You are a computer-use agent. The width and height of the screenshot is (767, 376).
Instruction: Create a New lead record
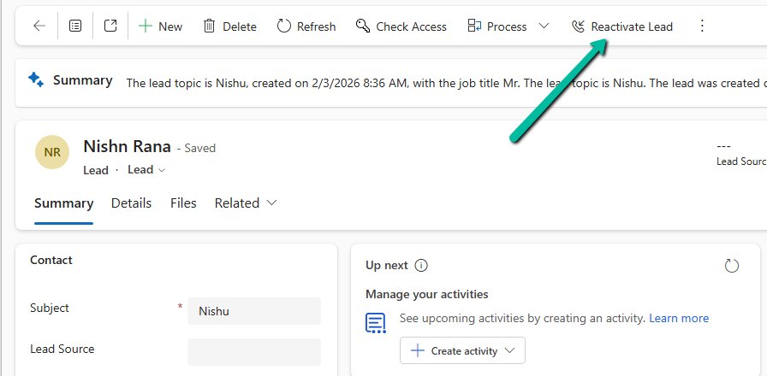click(x=160, y=26)
